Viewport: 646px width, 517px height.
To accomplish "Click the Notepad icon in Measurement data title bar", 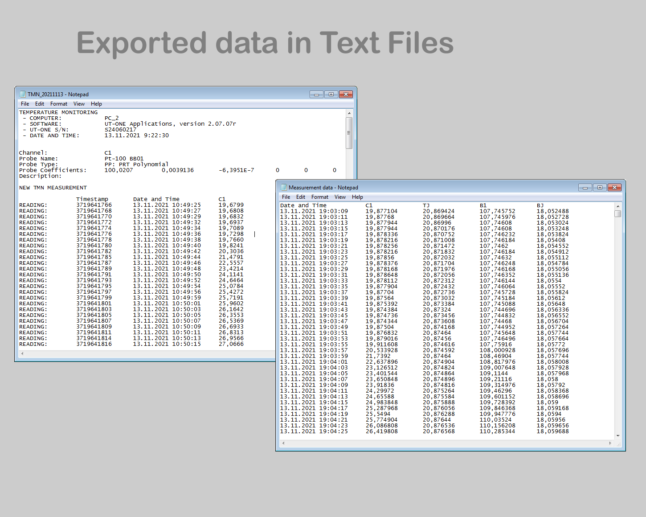I will click(x=283, y=187).
